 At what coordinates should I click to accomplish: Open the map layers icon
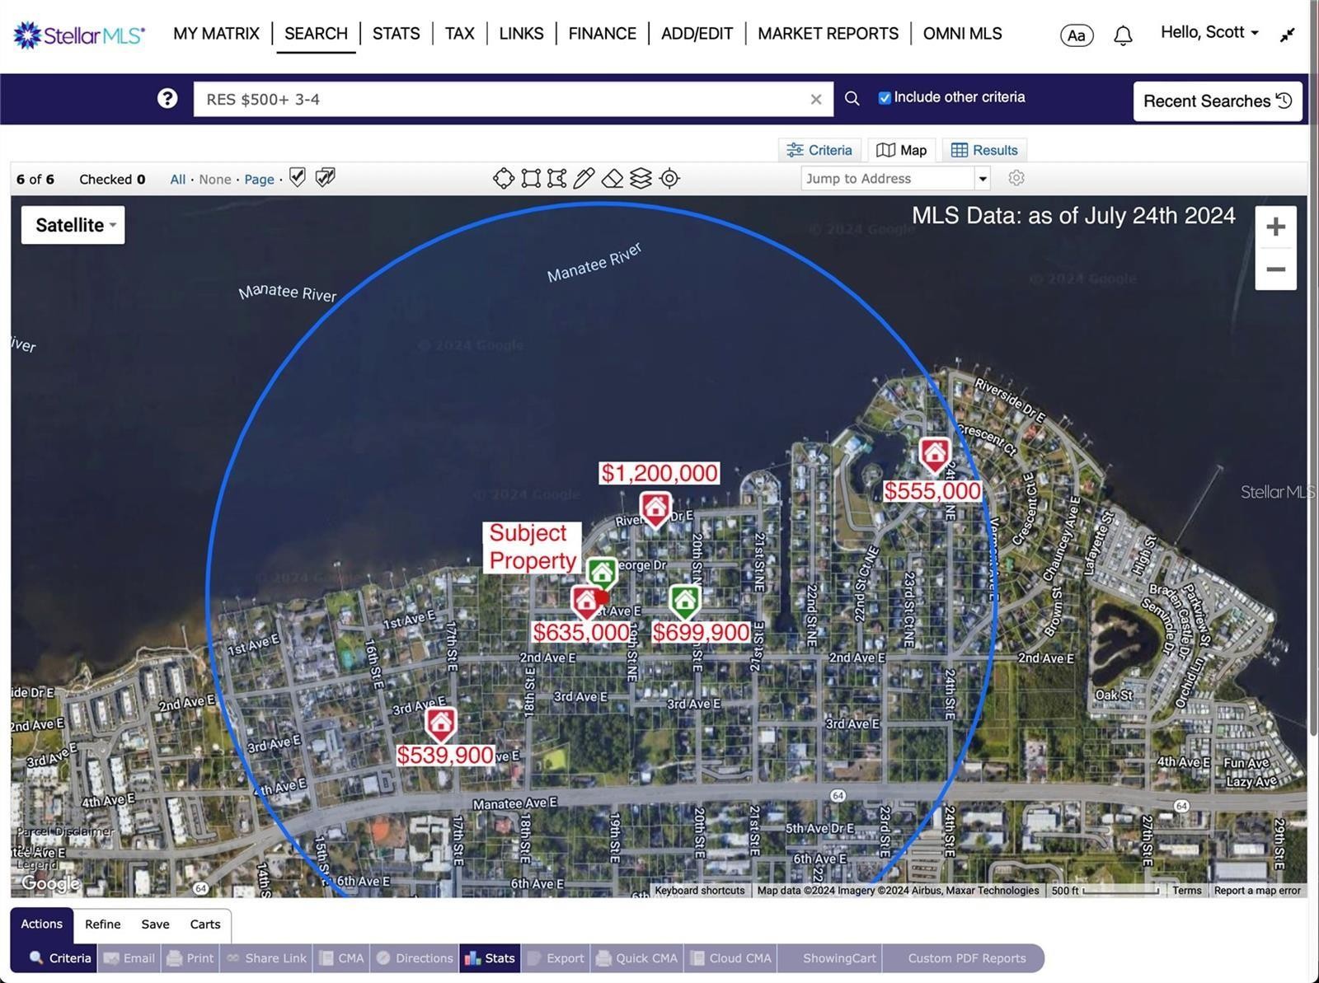641,178
